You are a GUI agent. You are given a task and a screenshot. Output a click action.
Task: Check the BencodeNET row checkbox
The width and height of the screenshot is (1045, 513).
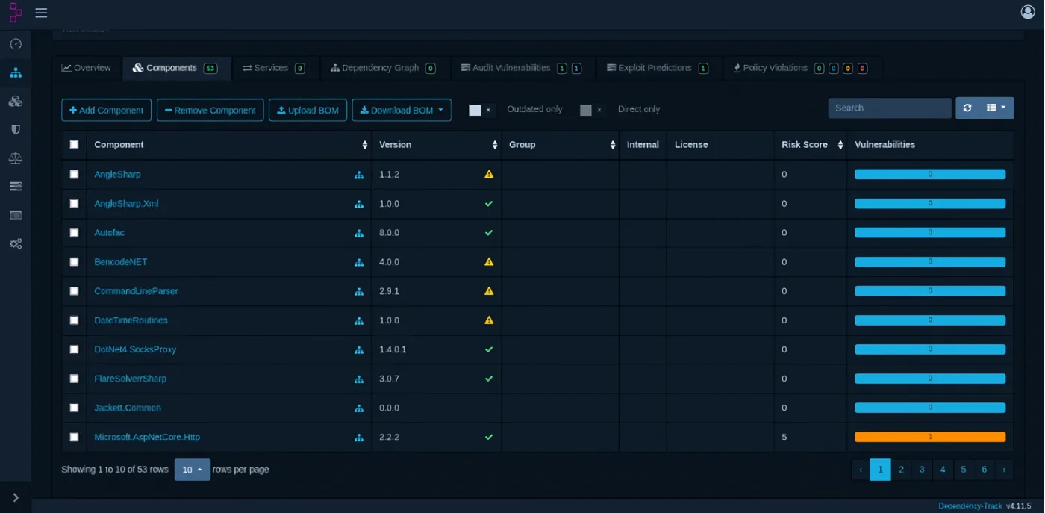pos(74,261)
